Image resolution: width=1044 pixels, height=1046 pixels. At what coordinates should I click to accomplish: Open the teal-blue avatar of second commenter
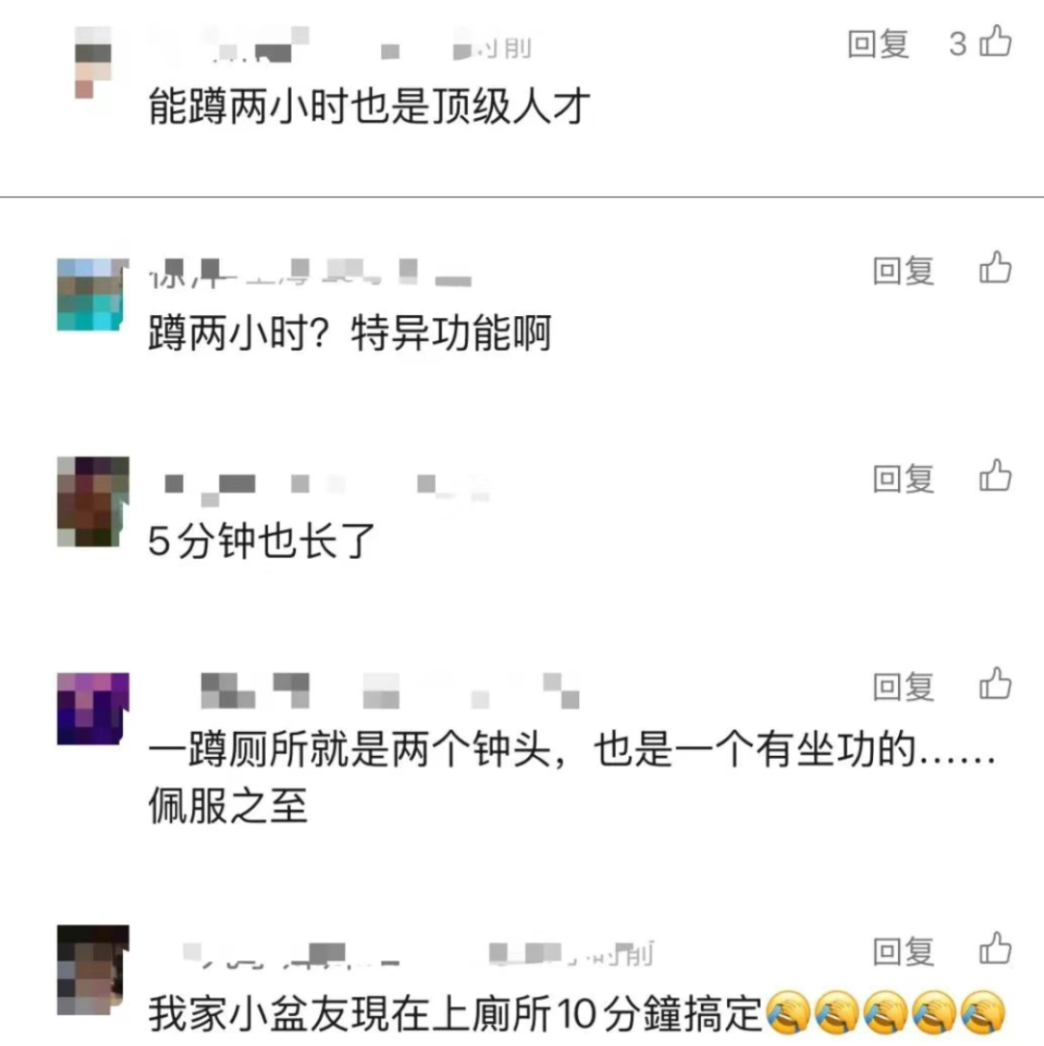click(x=93, y=295)
